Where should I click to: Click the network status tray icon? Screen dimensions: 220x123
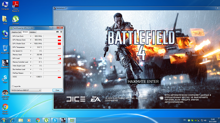(x=202, y=120)
